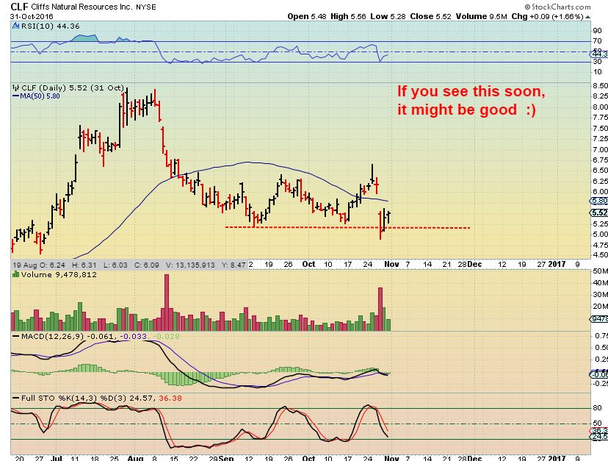608x461 pixels.
Task: Click the NYSE exchange label
Action: 146,7
